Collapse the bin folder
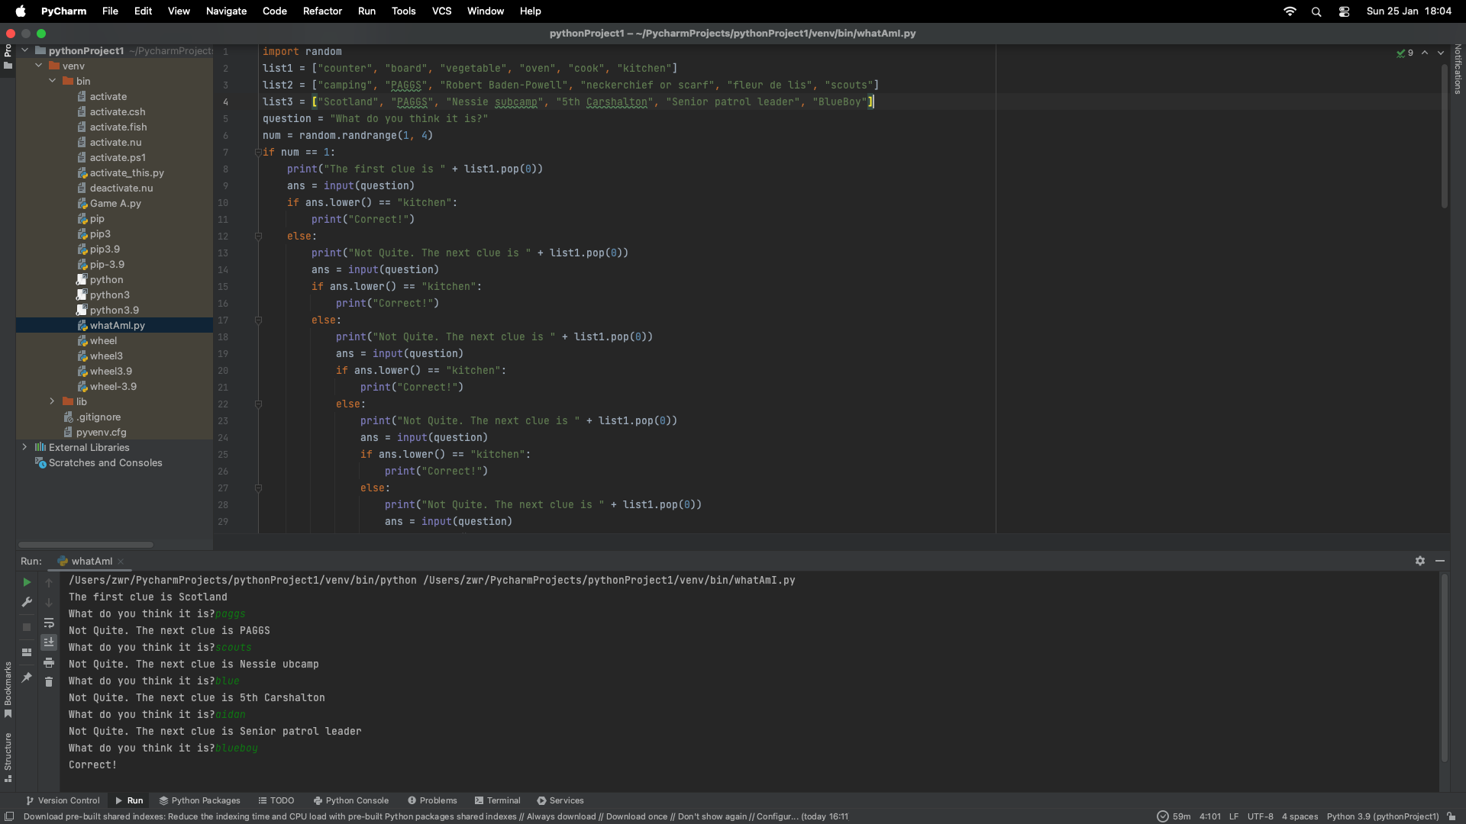The height and width of the screenshot is (824, 1466). (52, 81)
